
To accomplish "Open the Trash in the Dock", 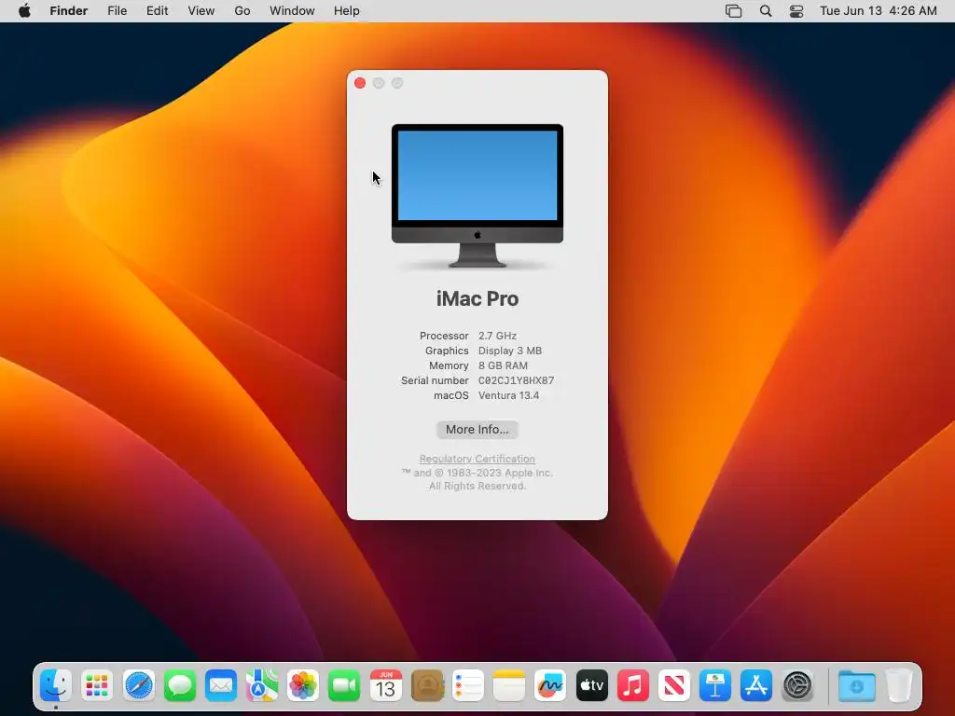I will (898, 685).
